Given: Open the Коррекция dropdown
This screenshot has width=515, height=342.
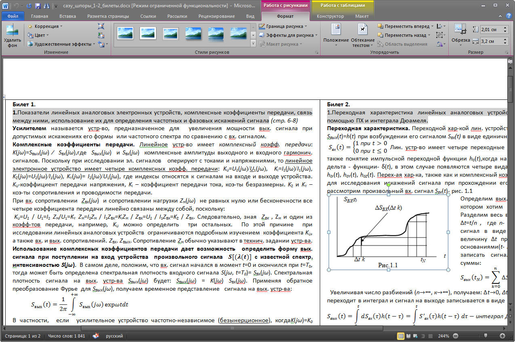Looking at the screenshot, I should [45, 26].
